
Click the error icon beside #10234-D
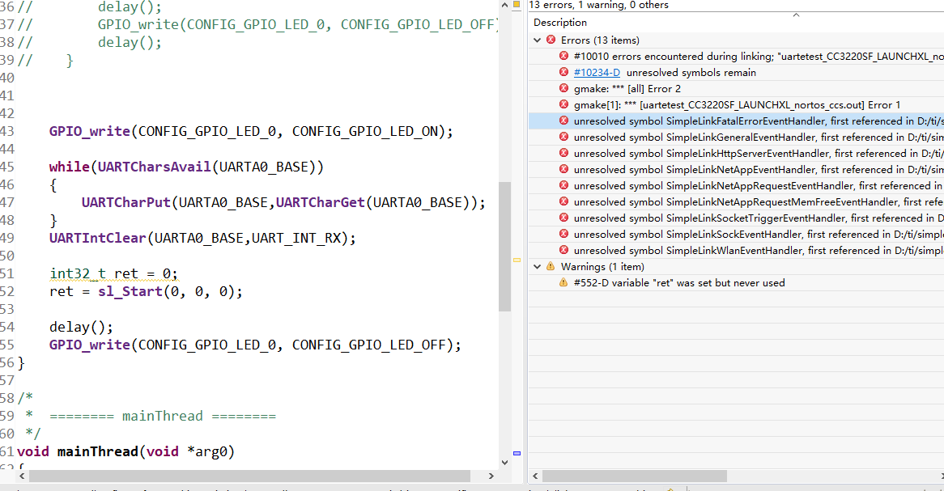point(563,72)
